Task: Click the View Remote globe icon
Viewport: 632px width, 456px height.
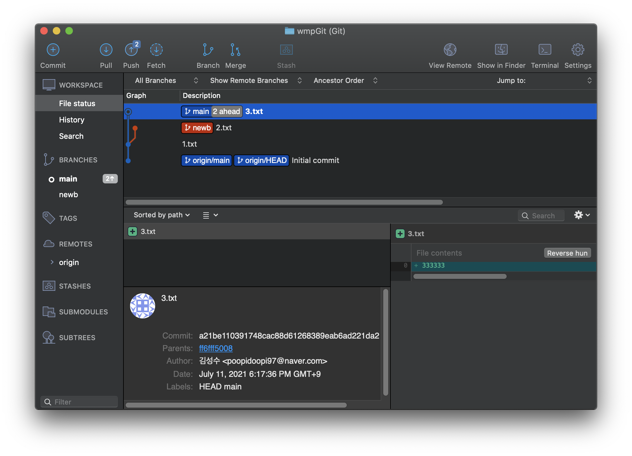Action: point(450,50)
